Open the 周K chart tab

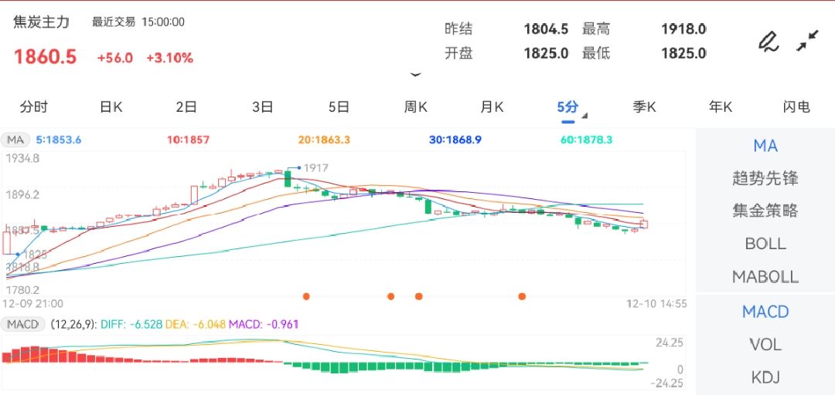415,107
